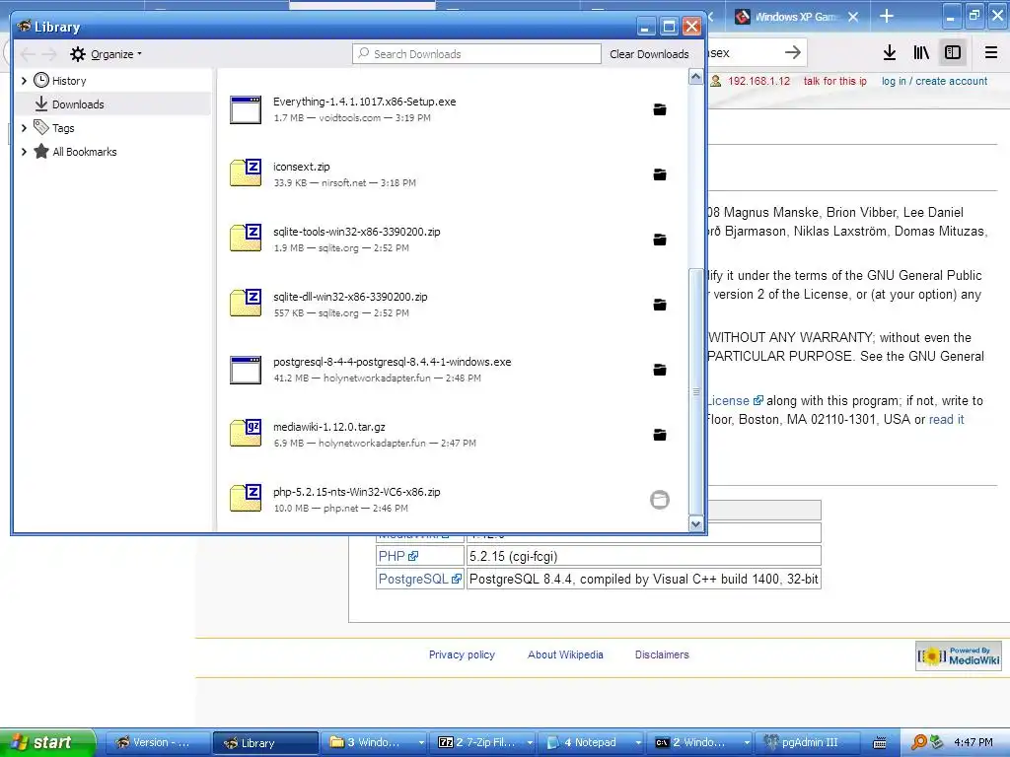The image size is (1010, 757).
Task: Click the Library forward arrow
Action: 49,54
